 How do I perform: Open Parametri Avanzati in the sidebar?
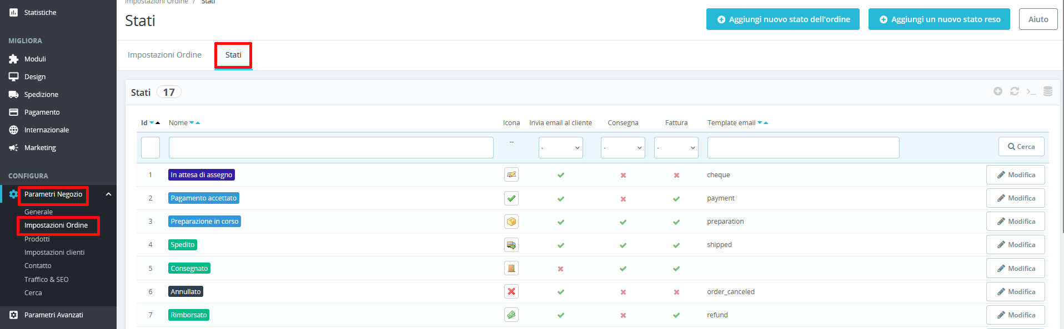point(53,315)
